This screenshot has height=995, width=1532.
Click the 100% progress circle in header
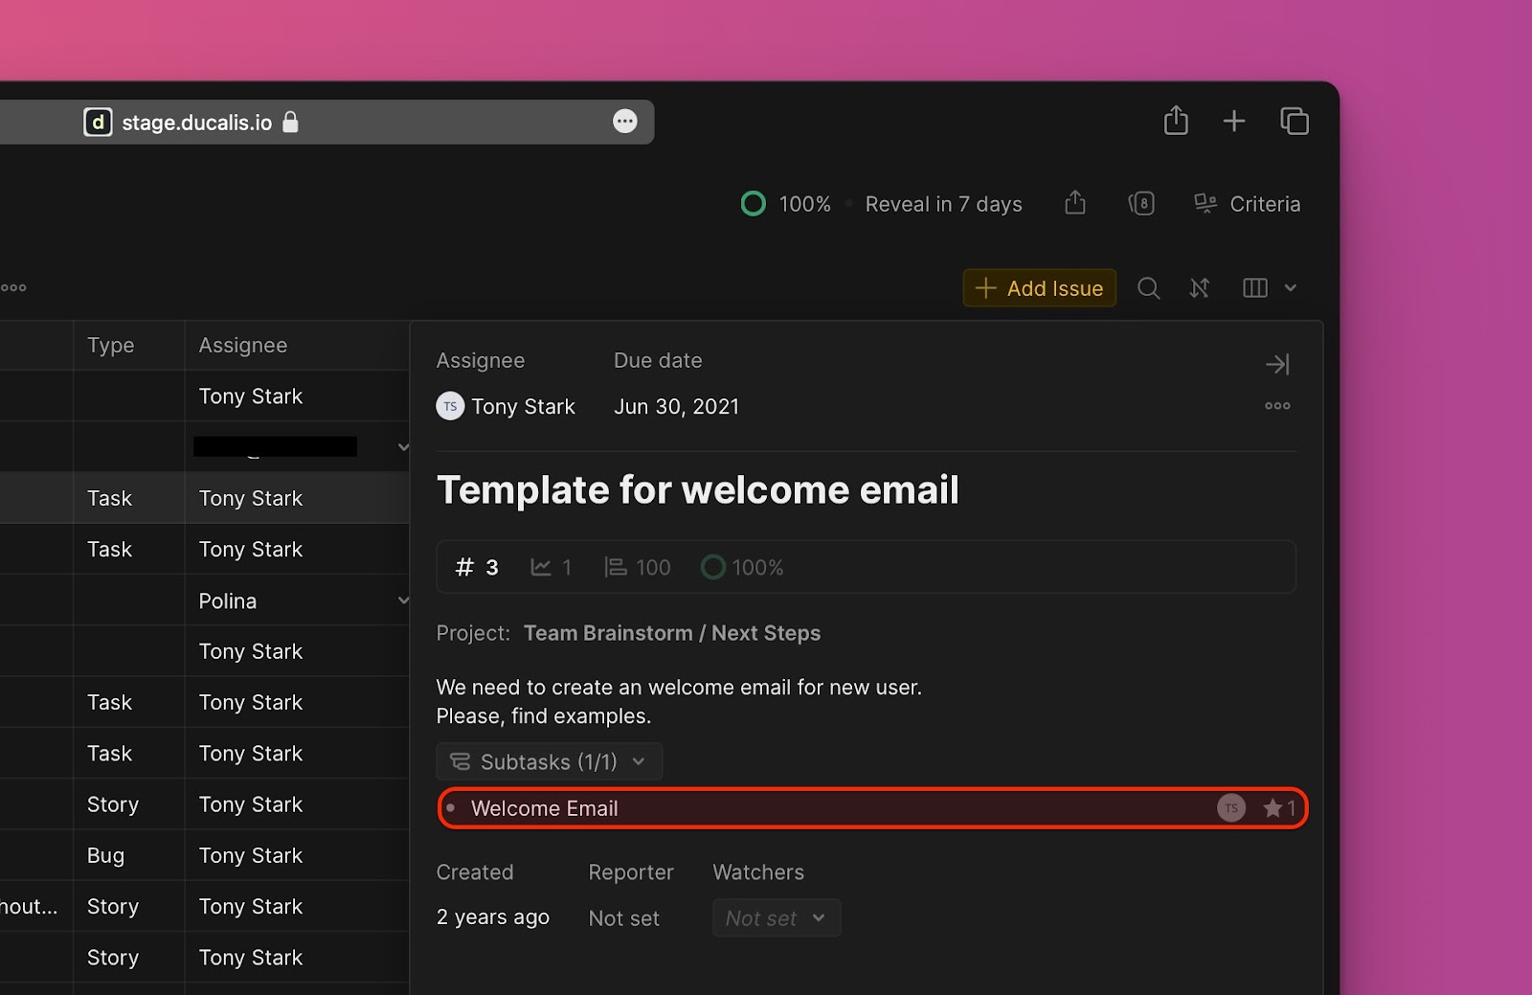(x=754, y=204)
